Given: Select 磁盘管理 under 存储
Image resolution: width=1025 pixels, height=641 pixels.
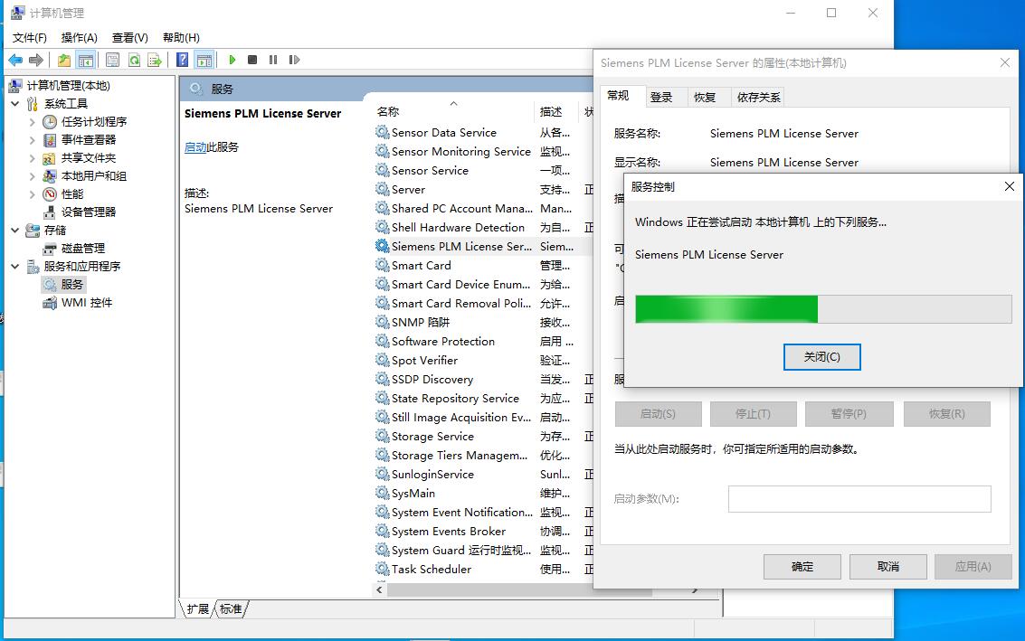Looking at the screenshot, I should pyautogui.click(x=82, y=248).
